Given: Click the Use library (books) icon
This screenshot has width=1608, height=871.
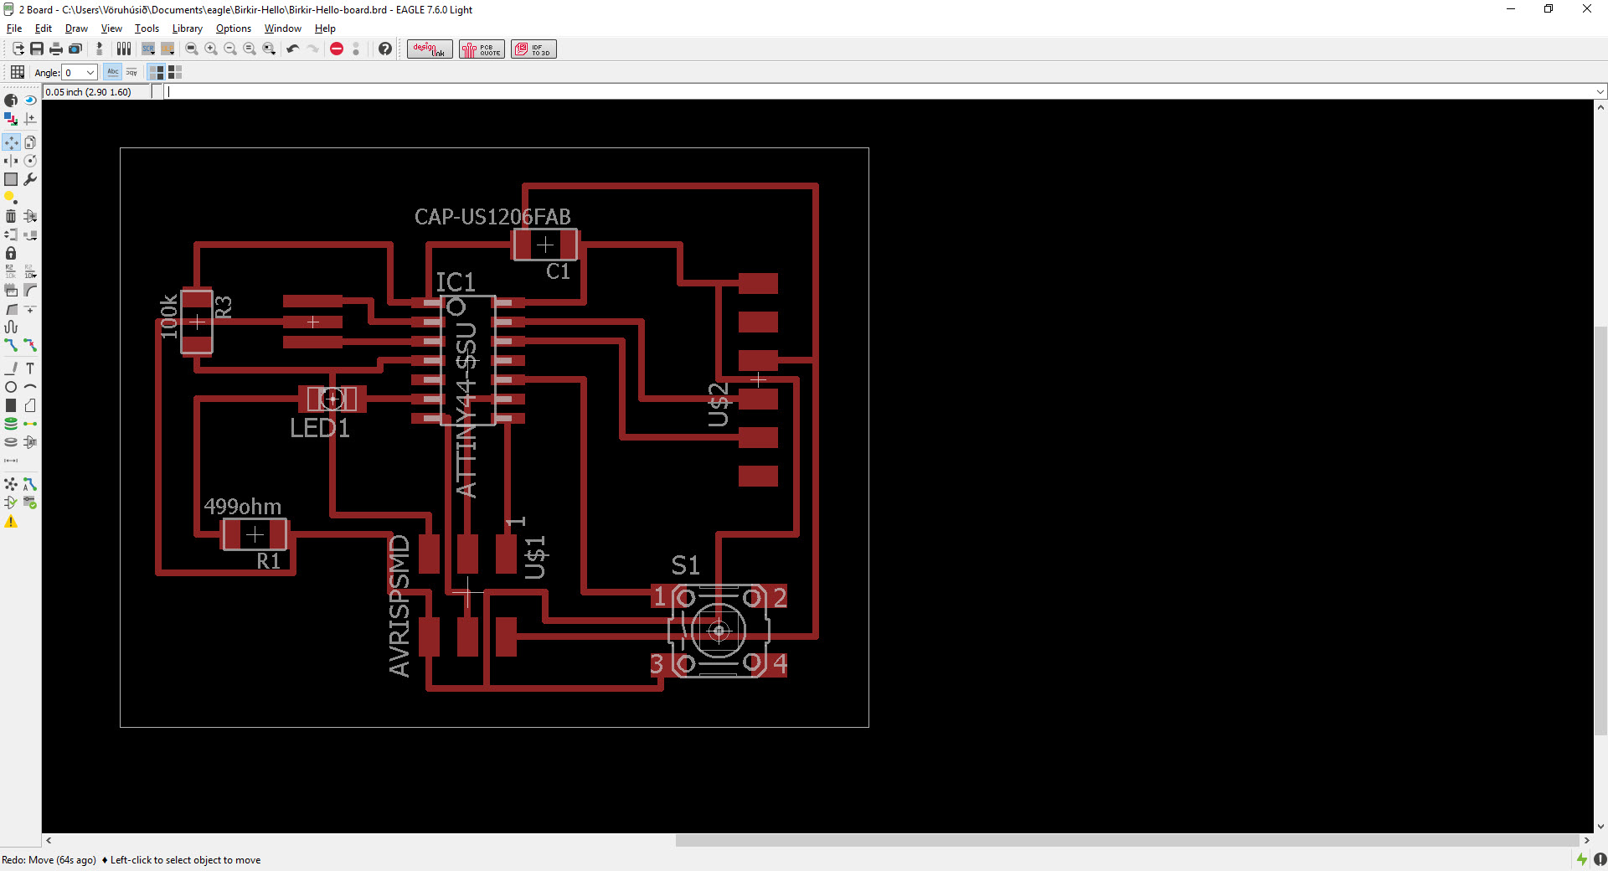Looking at the screenshot, I should point(124,49).
